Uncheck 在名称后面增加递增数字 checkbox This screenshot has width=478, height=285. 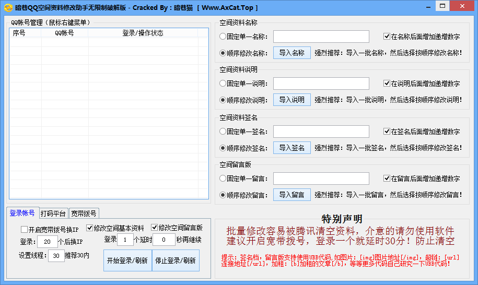tap(387, 37)
